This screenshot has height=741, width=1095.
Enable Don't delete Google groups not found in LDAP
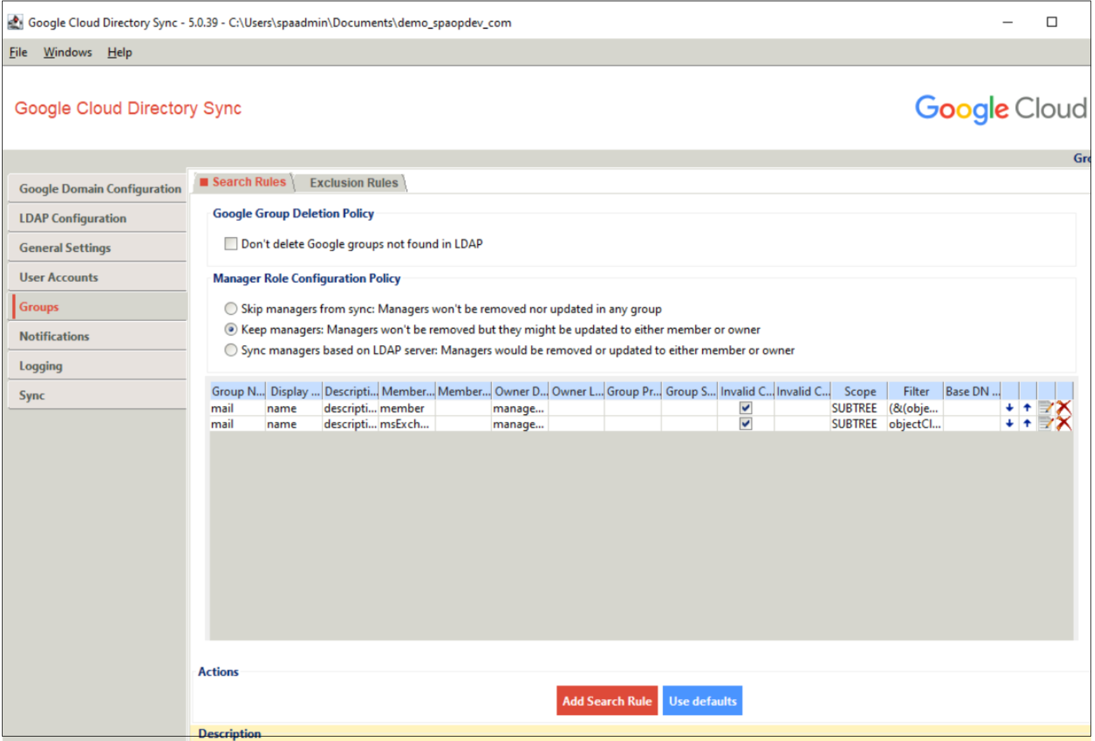pyautogui.click(x=231, y=244)
